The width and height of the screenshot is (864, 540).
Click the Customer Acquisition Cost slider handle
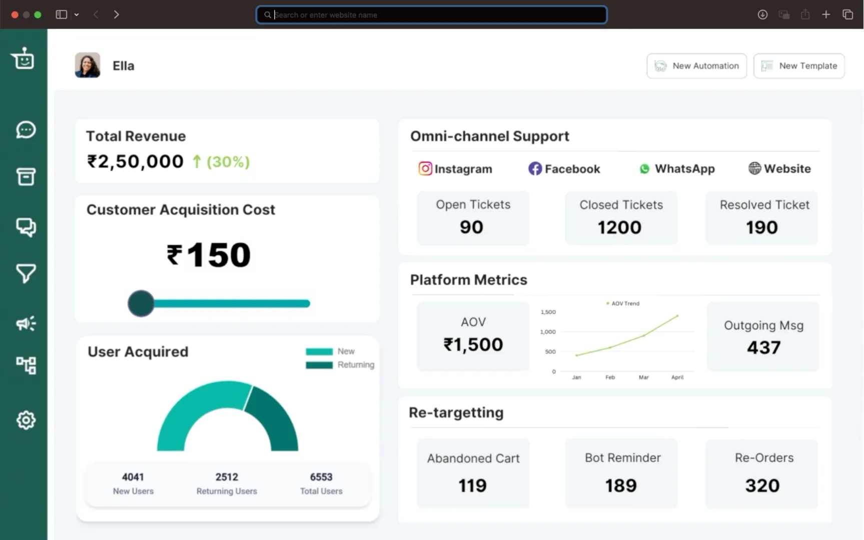[x=141, y=303]
